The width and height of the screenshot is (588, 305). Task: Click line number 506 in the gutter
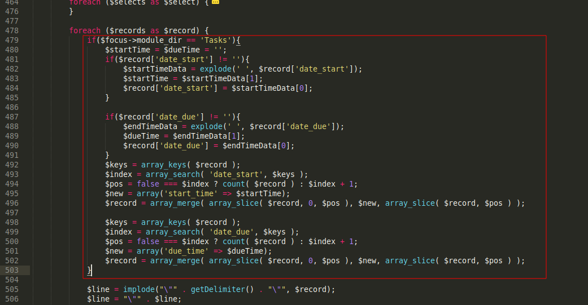pyautogui.click(x=12, y=299)
